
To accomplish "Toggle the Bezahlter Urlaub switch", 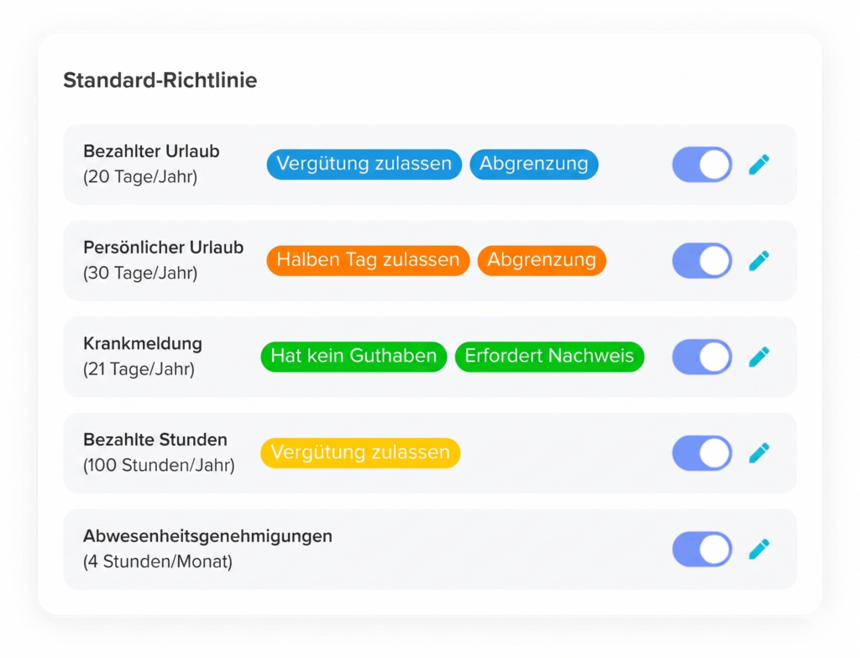I will pos(702,164).
